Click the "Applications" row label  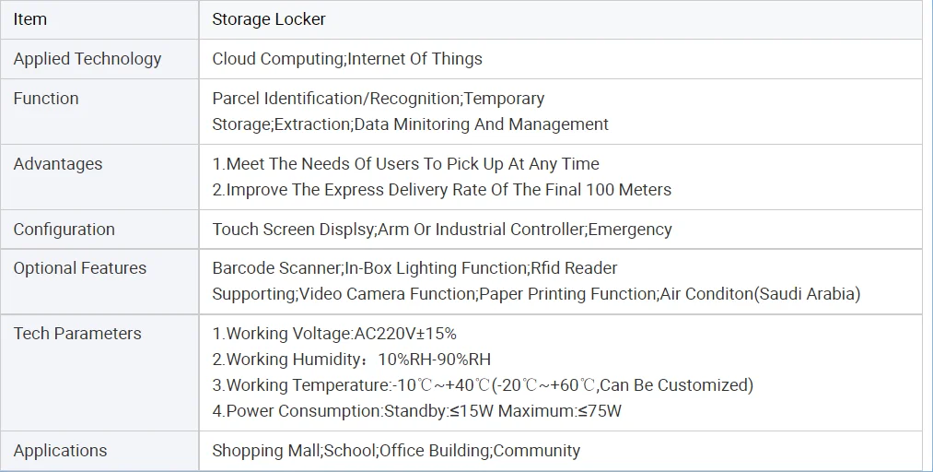click(60, 451)
